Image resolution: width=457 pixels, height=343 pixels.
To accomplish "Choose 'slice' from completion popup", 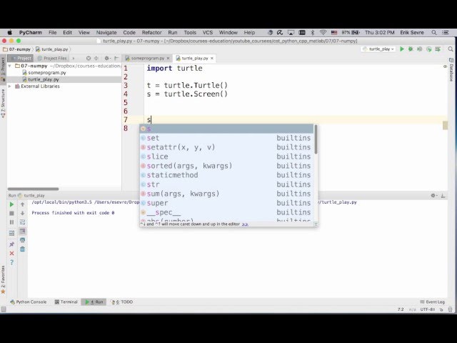I will tap(227, 156).
